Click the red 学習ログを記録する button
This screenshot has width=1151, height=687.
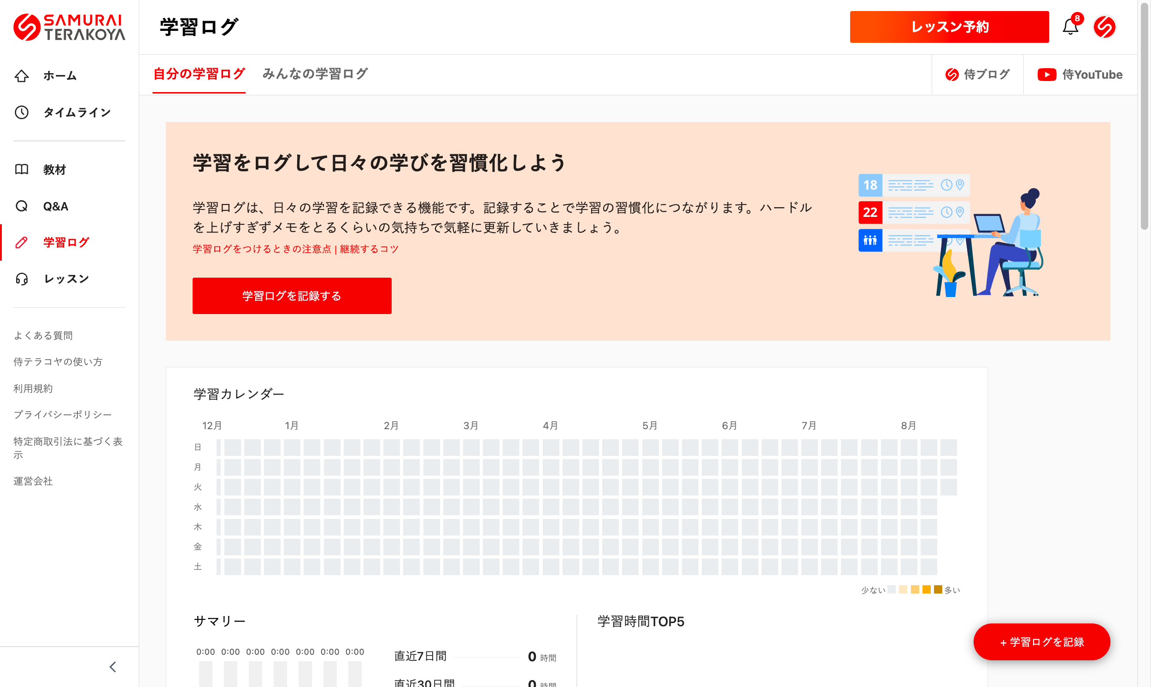[292, 296]
